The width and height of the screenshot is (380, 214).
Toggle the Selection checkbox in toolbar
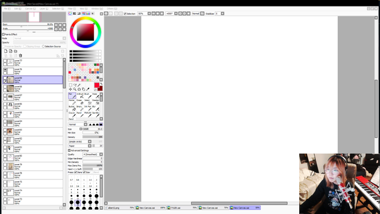coord(125,14)
